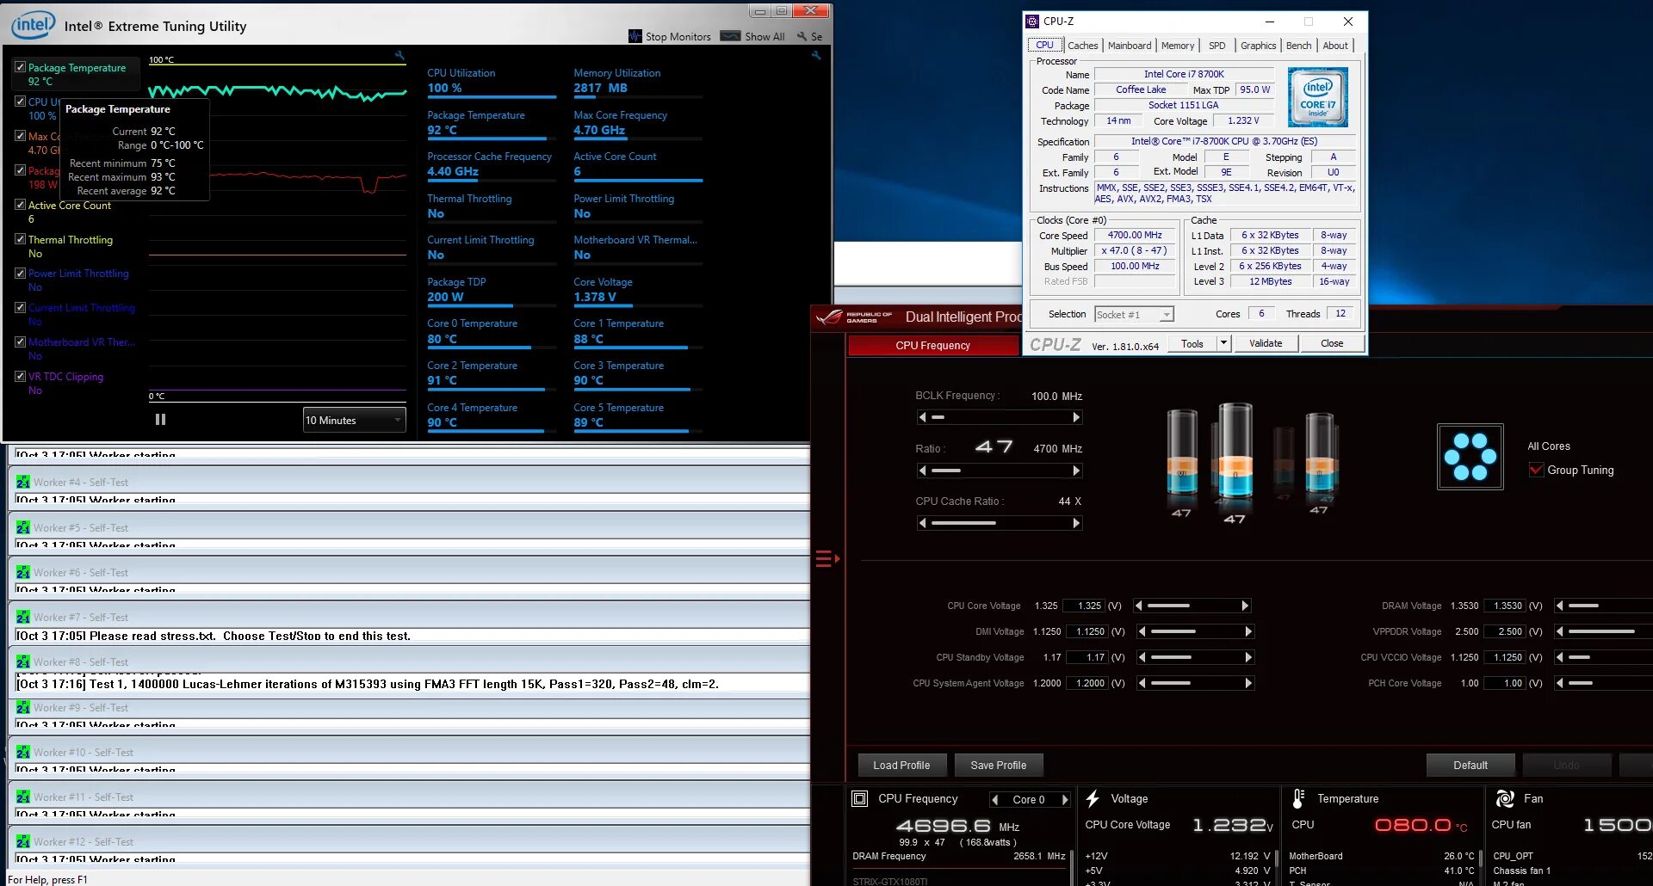Open the Socket #1 selection dropdown in CPU-Z
The image size is (1653, 886).
pos(1134,315)
